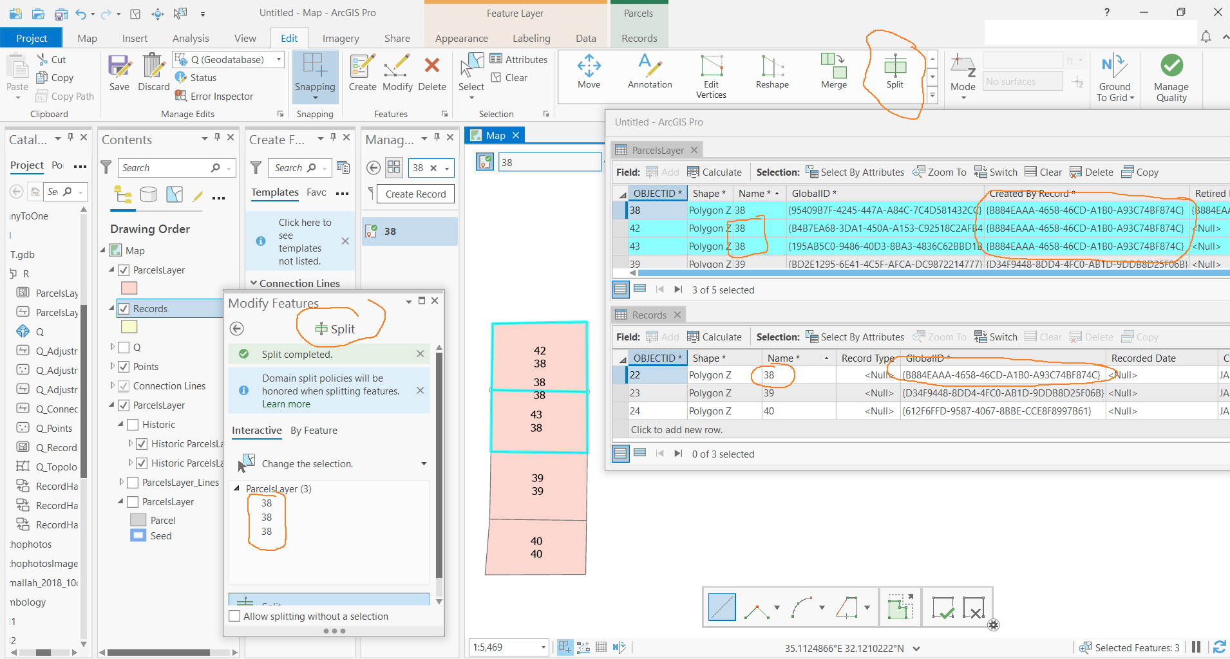Select the Split tool in the ribbon gallery

(x=894, y=71)
